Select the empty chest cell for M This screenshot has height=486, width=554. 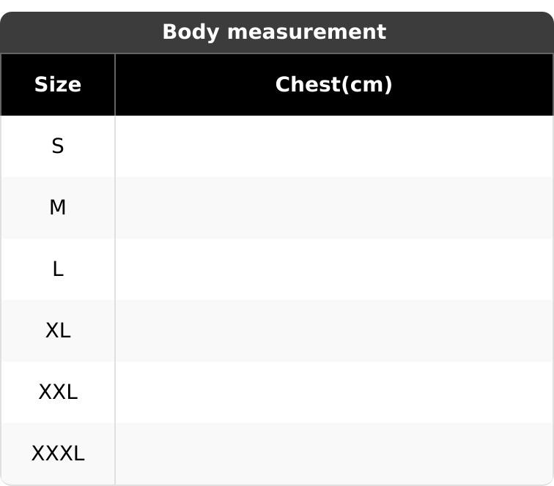pos(333,208)
